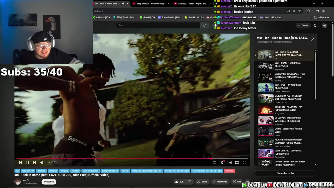This screenshot has width=334, height=188.
Task: Click the YouTube search magnifier button
Action: click(x=205, y=25)
